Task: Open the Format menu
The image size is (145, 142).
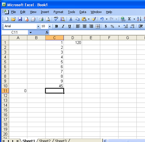Action: coord(58,12)
